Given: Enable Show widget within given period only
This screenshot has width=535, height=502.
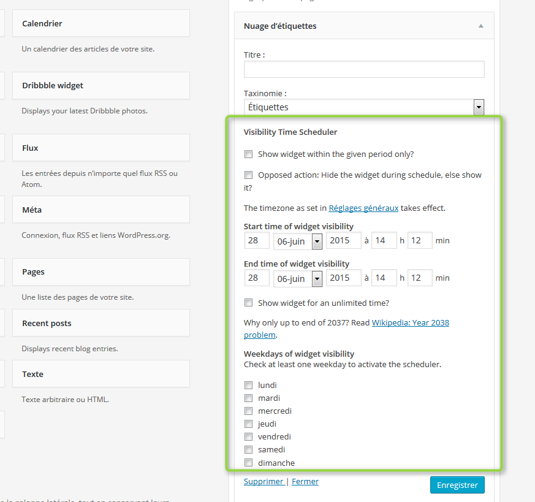Looking at the screenshot, I should (248, 154).
